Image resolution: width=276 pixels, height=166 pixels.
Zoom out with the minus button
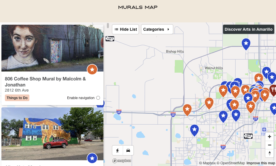(269, 145)
